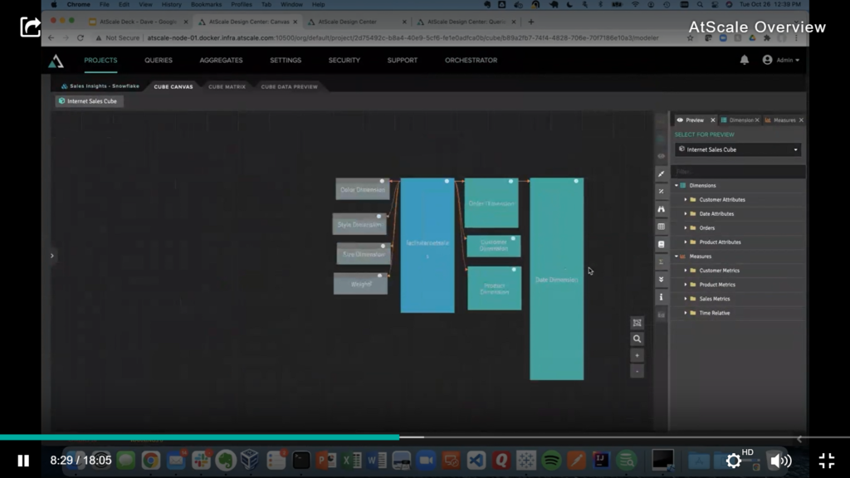Image resolution: width=850 pixels, height=478 pixels.
Task: Select the Product Dimension node
Action: coord(495,288)
